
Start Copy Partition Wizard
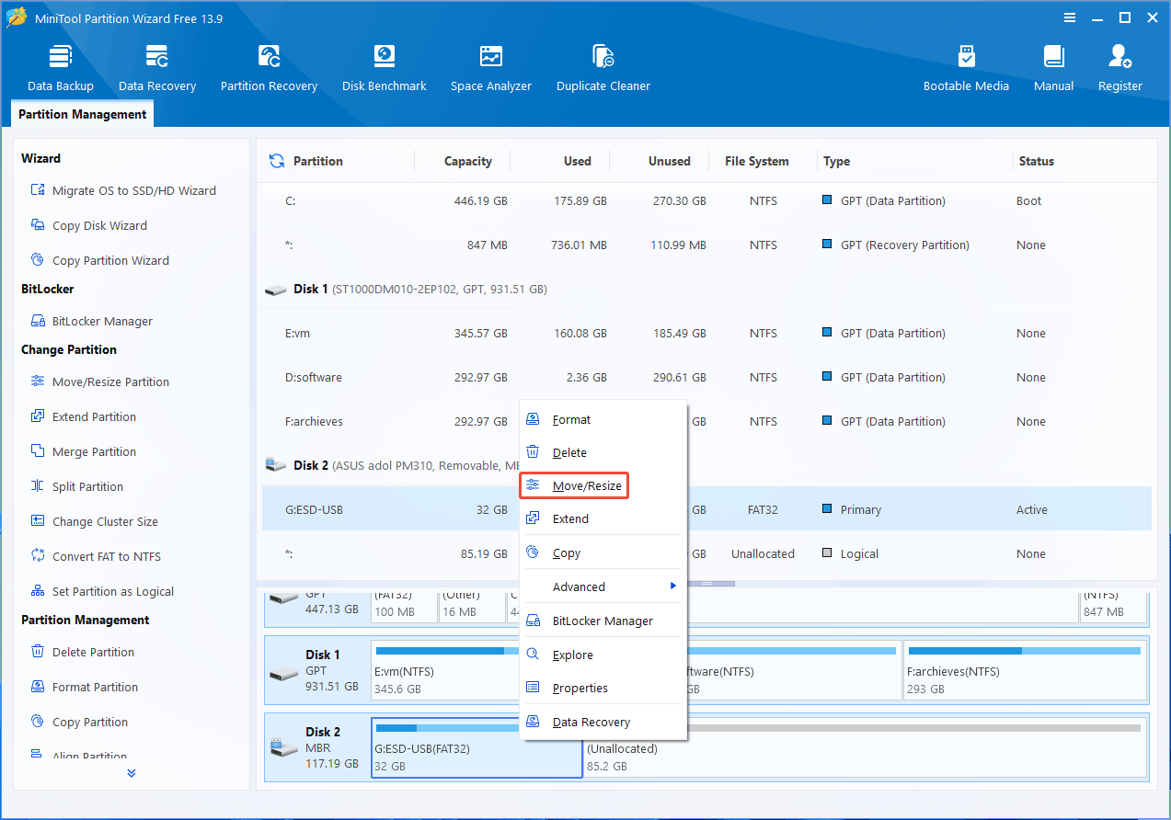100,261
